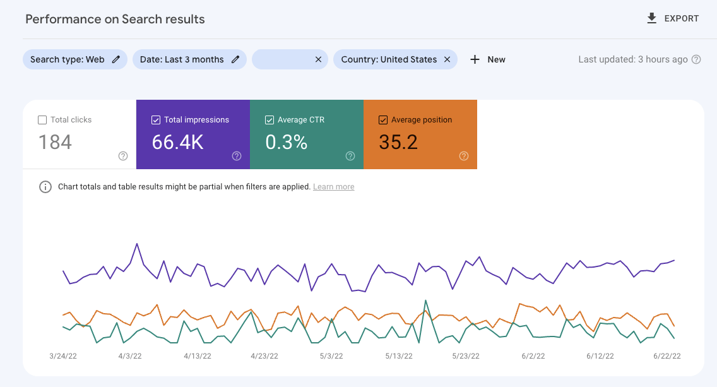Click the Country: United States filter chip
This screenshot has width=717, height=387.
388,59
